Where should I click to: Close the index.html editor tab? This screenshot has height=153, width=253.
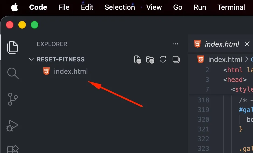[x=247, y=44]
